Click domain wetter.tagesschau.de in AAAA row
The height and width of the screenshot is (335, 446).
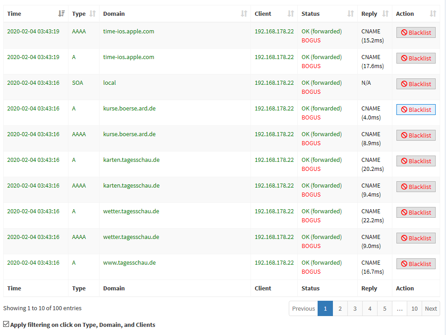tap(131, 237)
